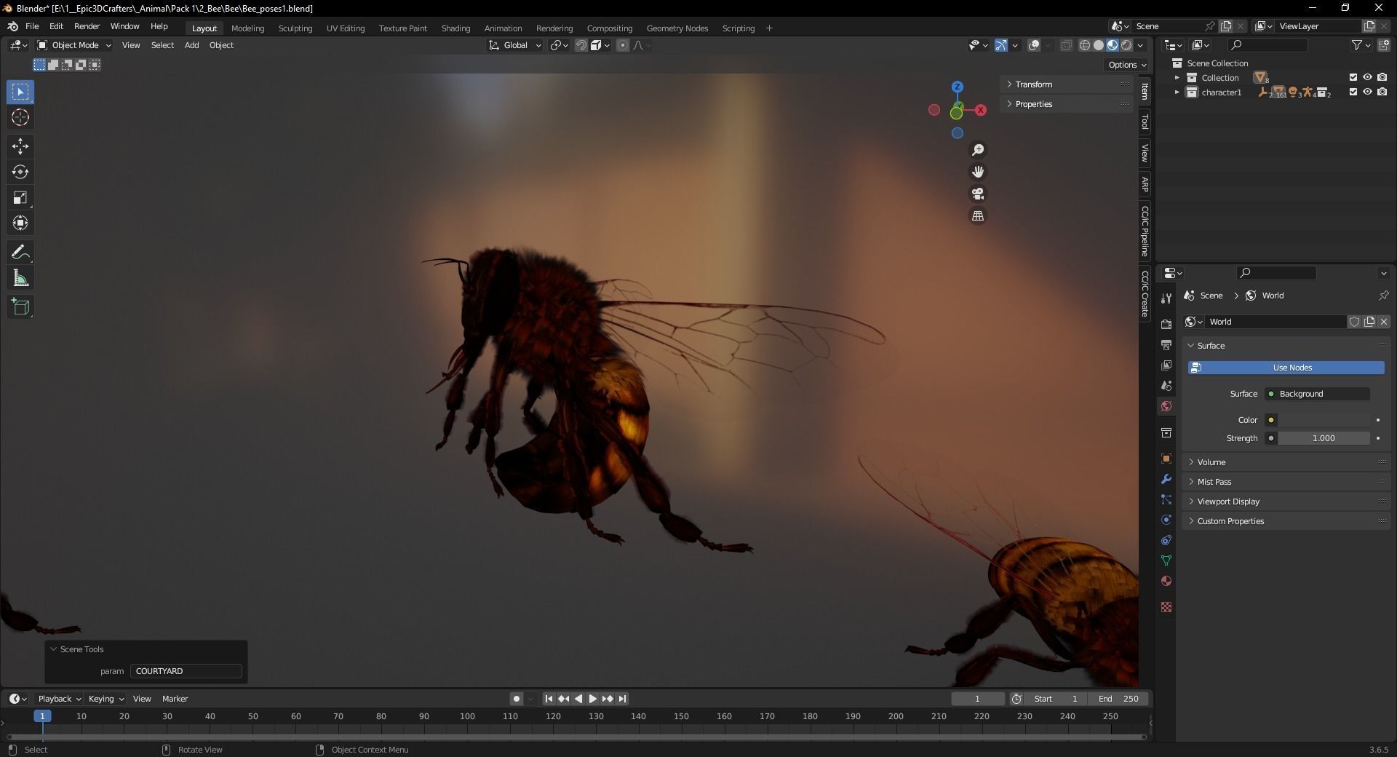Viewport: 1397px width, 757px height.
Task: Expand the Transform panel in sidebar
Action: [x=1067, y=84]
